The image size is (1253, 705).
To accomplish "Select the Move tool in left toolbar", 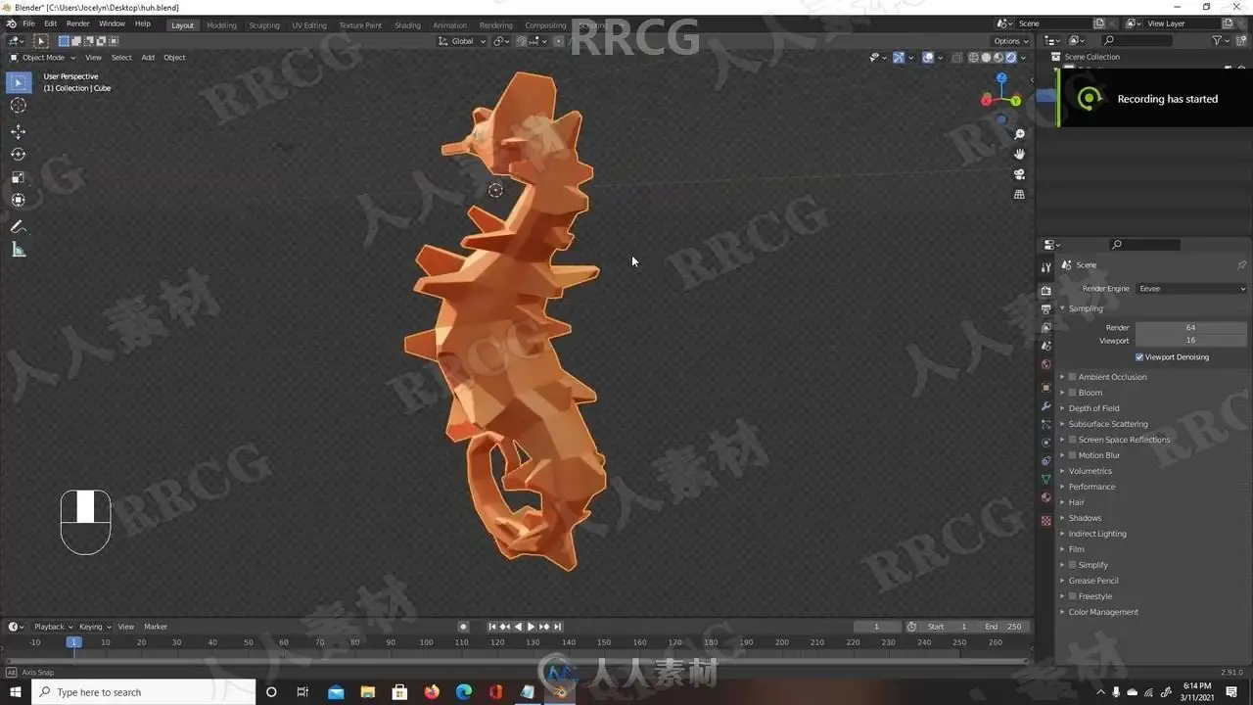I will tap(18, 131).
